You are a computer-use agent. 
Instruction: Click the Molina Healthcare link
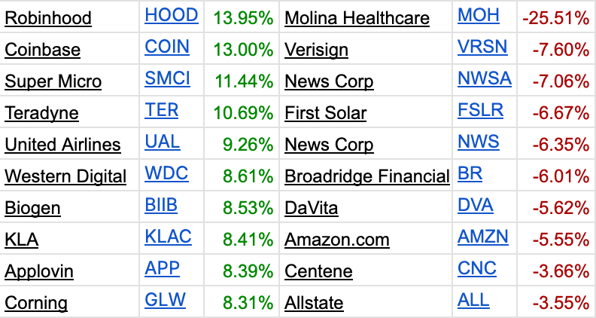(x=357, y=18)
